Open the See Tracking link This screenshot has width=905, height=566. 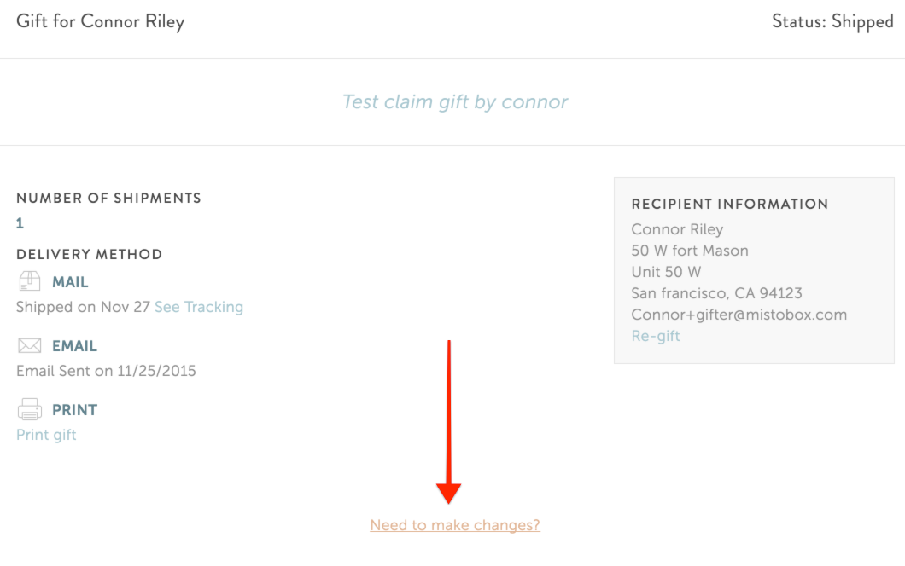(199, 307)
